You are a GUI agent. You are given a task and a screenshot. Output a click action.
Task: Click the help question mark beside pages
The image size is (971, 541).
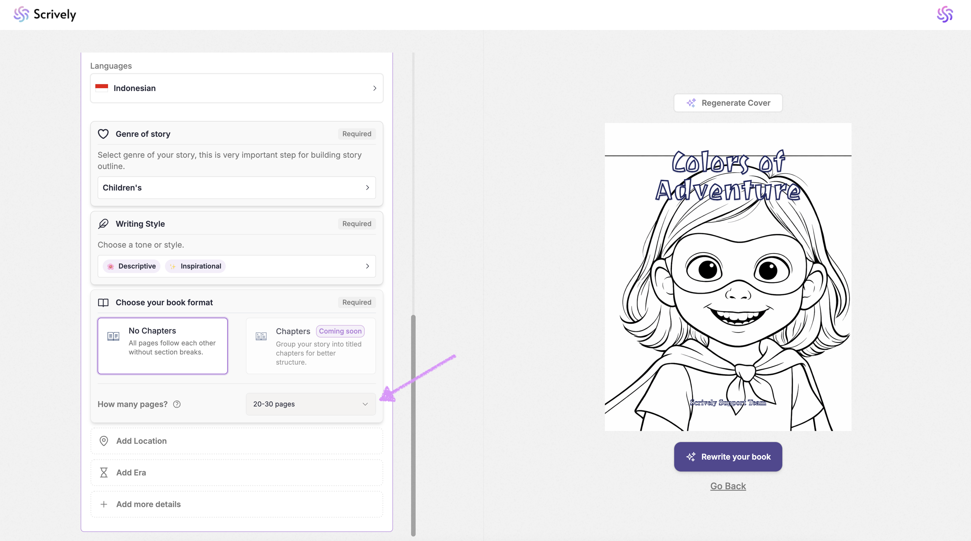[177, 404]
